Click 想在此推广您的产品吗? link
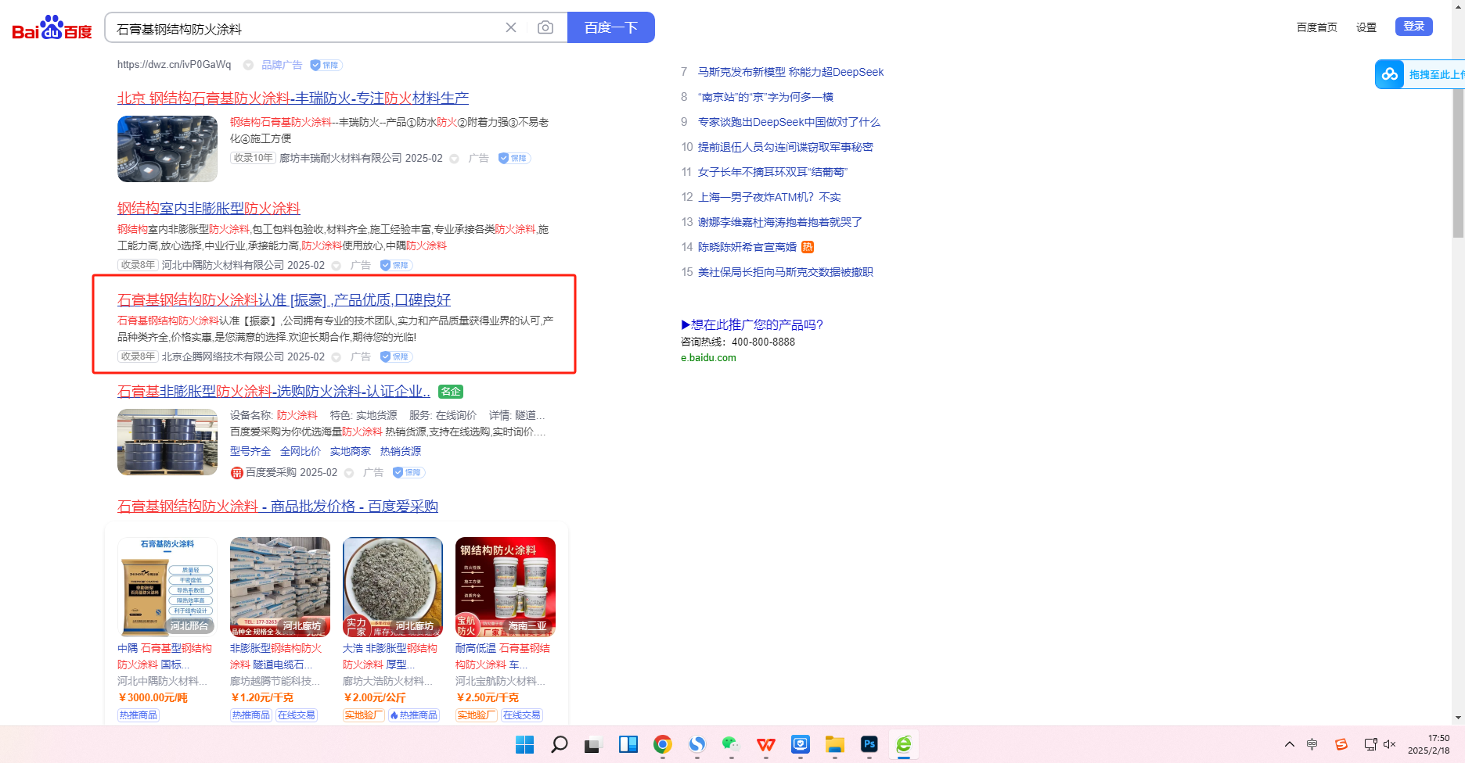Screen dimensions: 1465x763 [752, 324]
